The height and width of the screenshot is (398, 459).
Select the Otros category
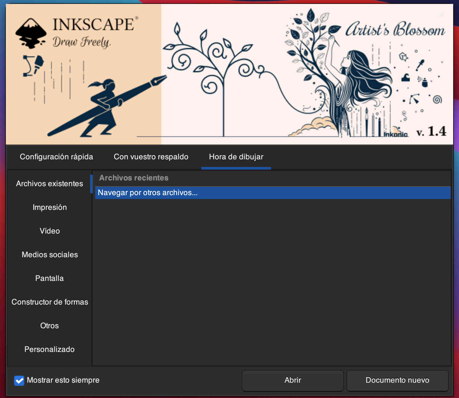pyautogui.click(x=50, y=326)
